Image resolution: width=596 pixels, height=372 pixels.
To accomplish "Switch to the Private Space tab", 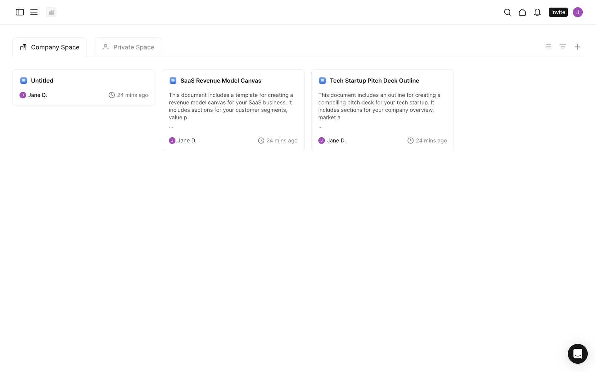I will pyautogui.click(x=128, y=47).
